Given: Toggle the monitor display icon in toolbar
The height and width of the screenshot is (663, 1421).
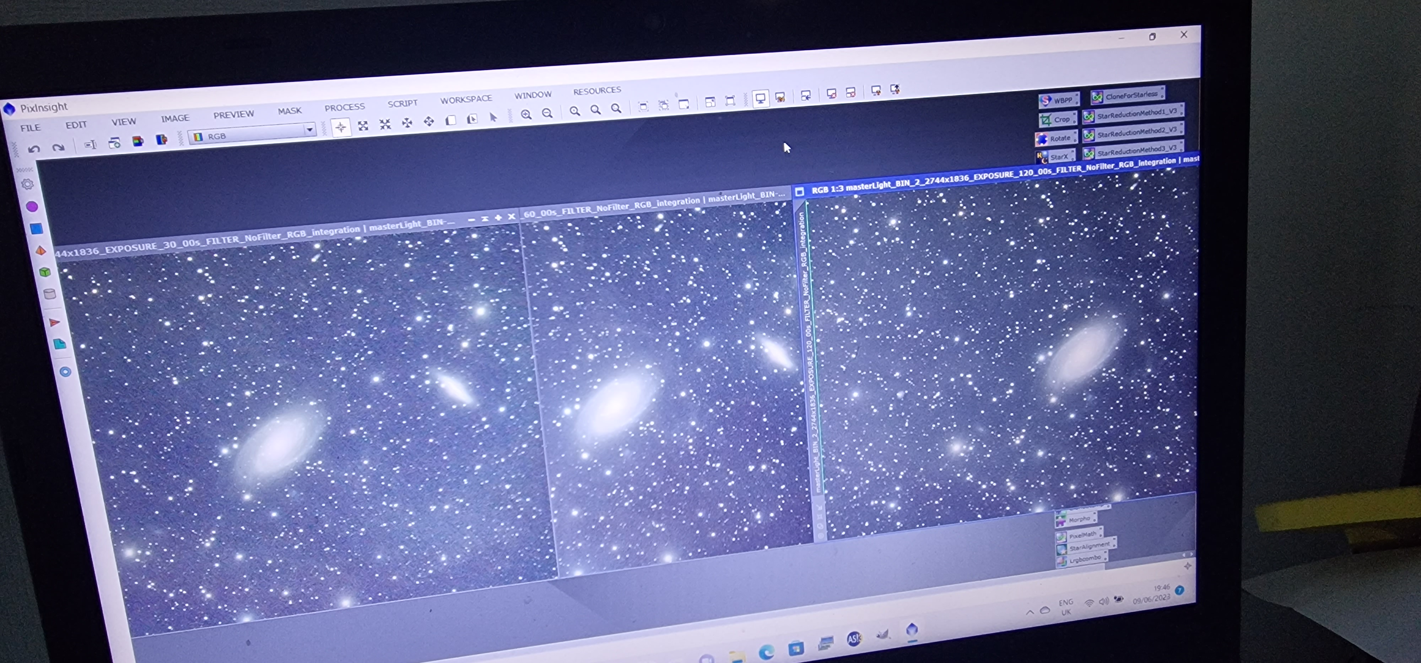Looking at the screenshot, I should (x=760, y=99).
